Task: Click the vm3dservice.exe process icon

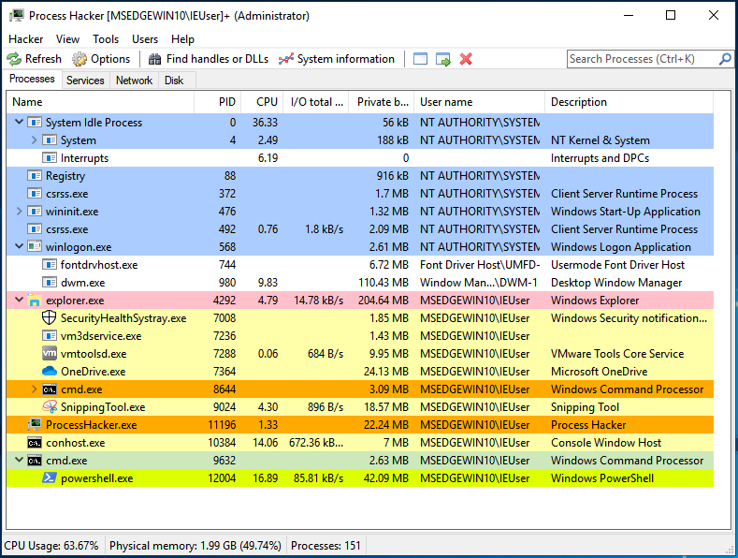Action: click(x=50, y=336)
